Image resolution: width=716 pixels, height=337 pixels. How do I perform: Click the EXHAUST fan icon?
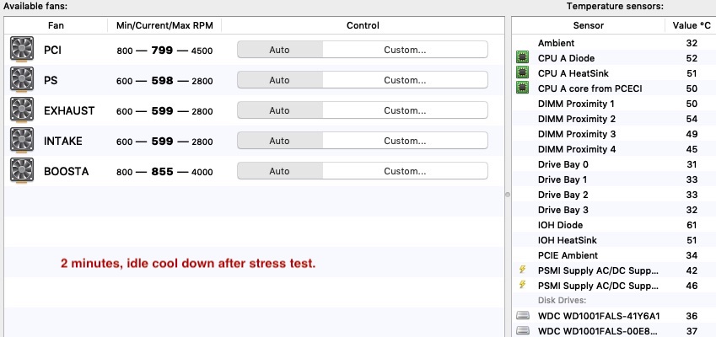21,110
